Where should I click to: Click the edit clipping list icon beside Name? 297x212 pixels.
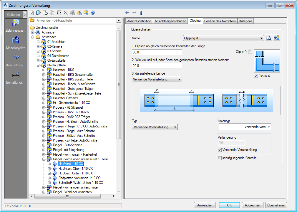pos(277,38)
